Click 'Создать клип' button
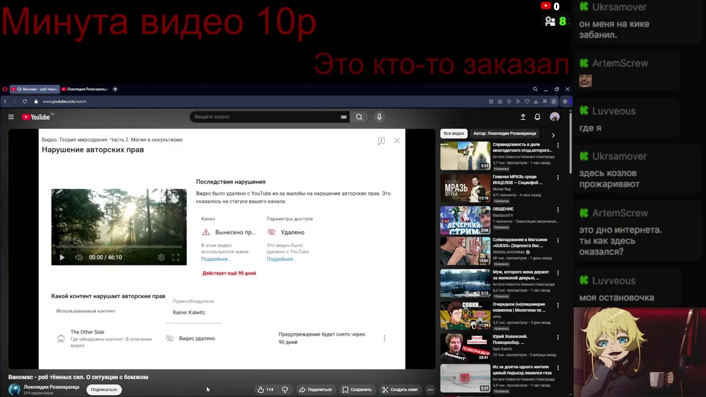The height and width of the screenshot is (397, 706). point(400,390)
